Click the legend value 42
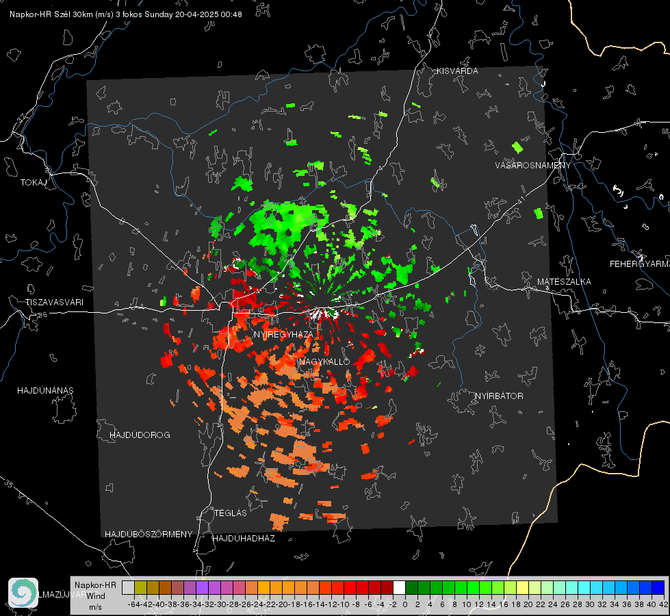The height and width of the screenshot is (616, 670). click(x=664, y=604)
